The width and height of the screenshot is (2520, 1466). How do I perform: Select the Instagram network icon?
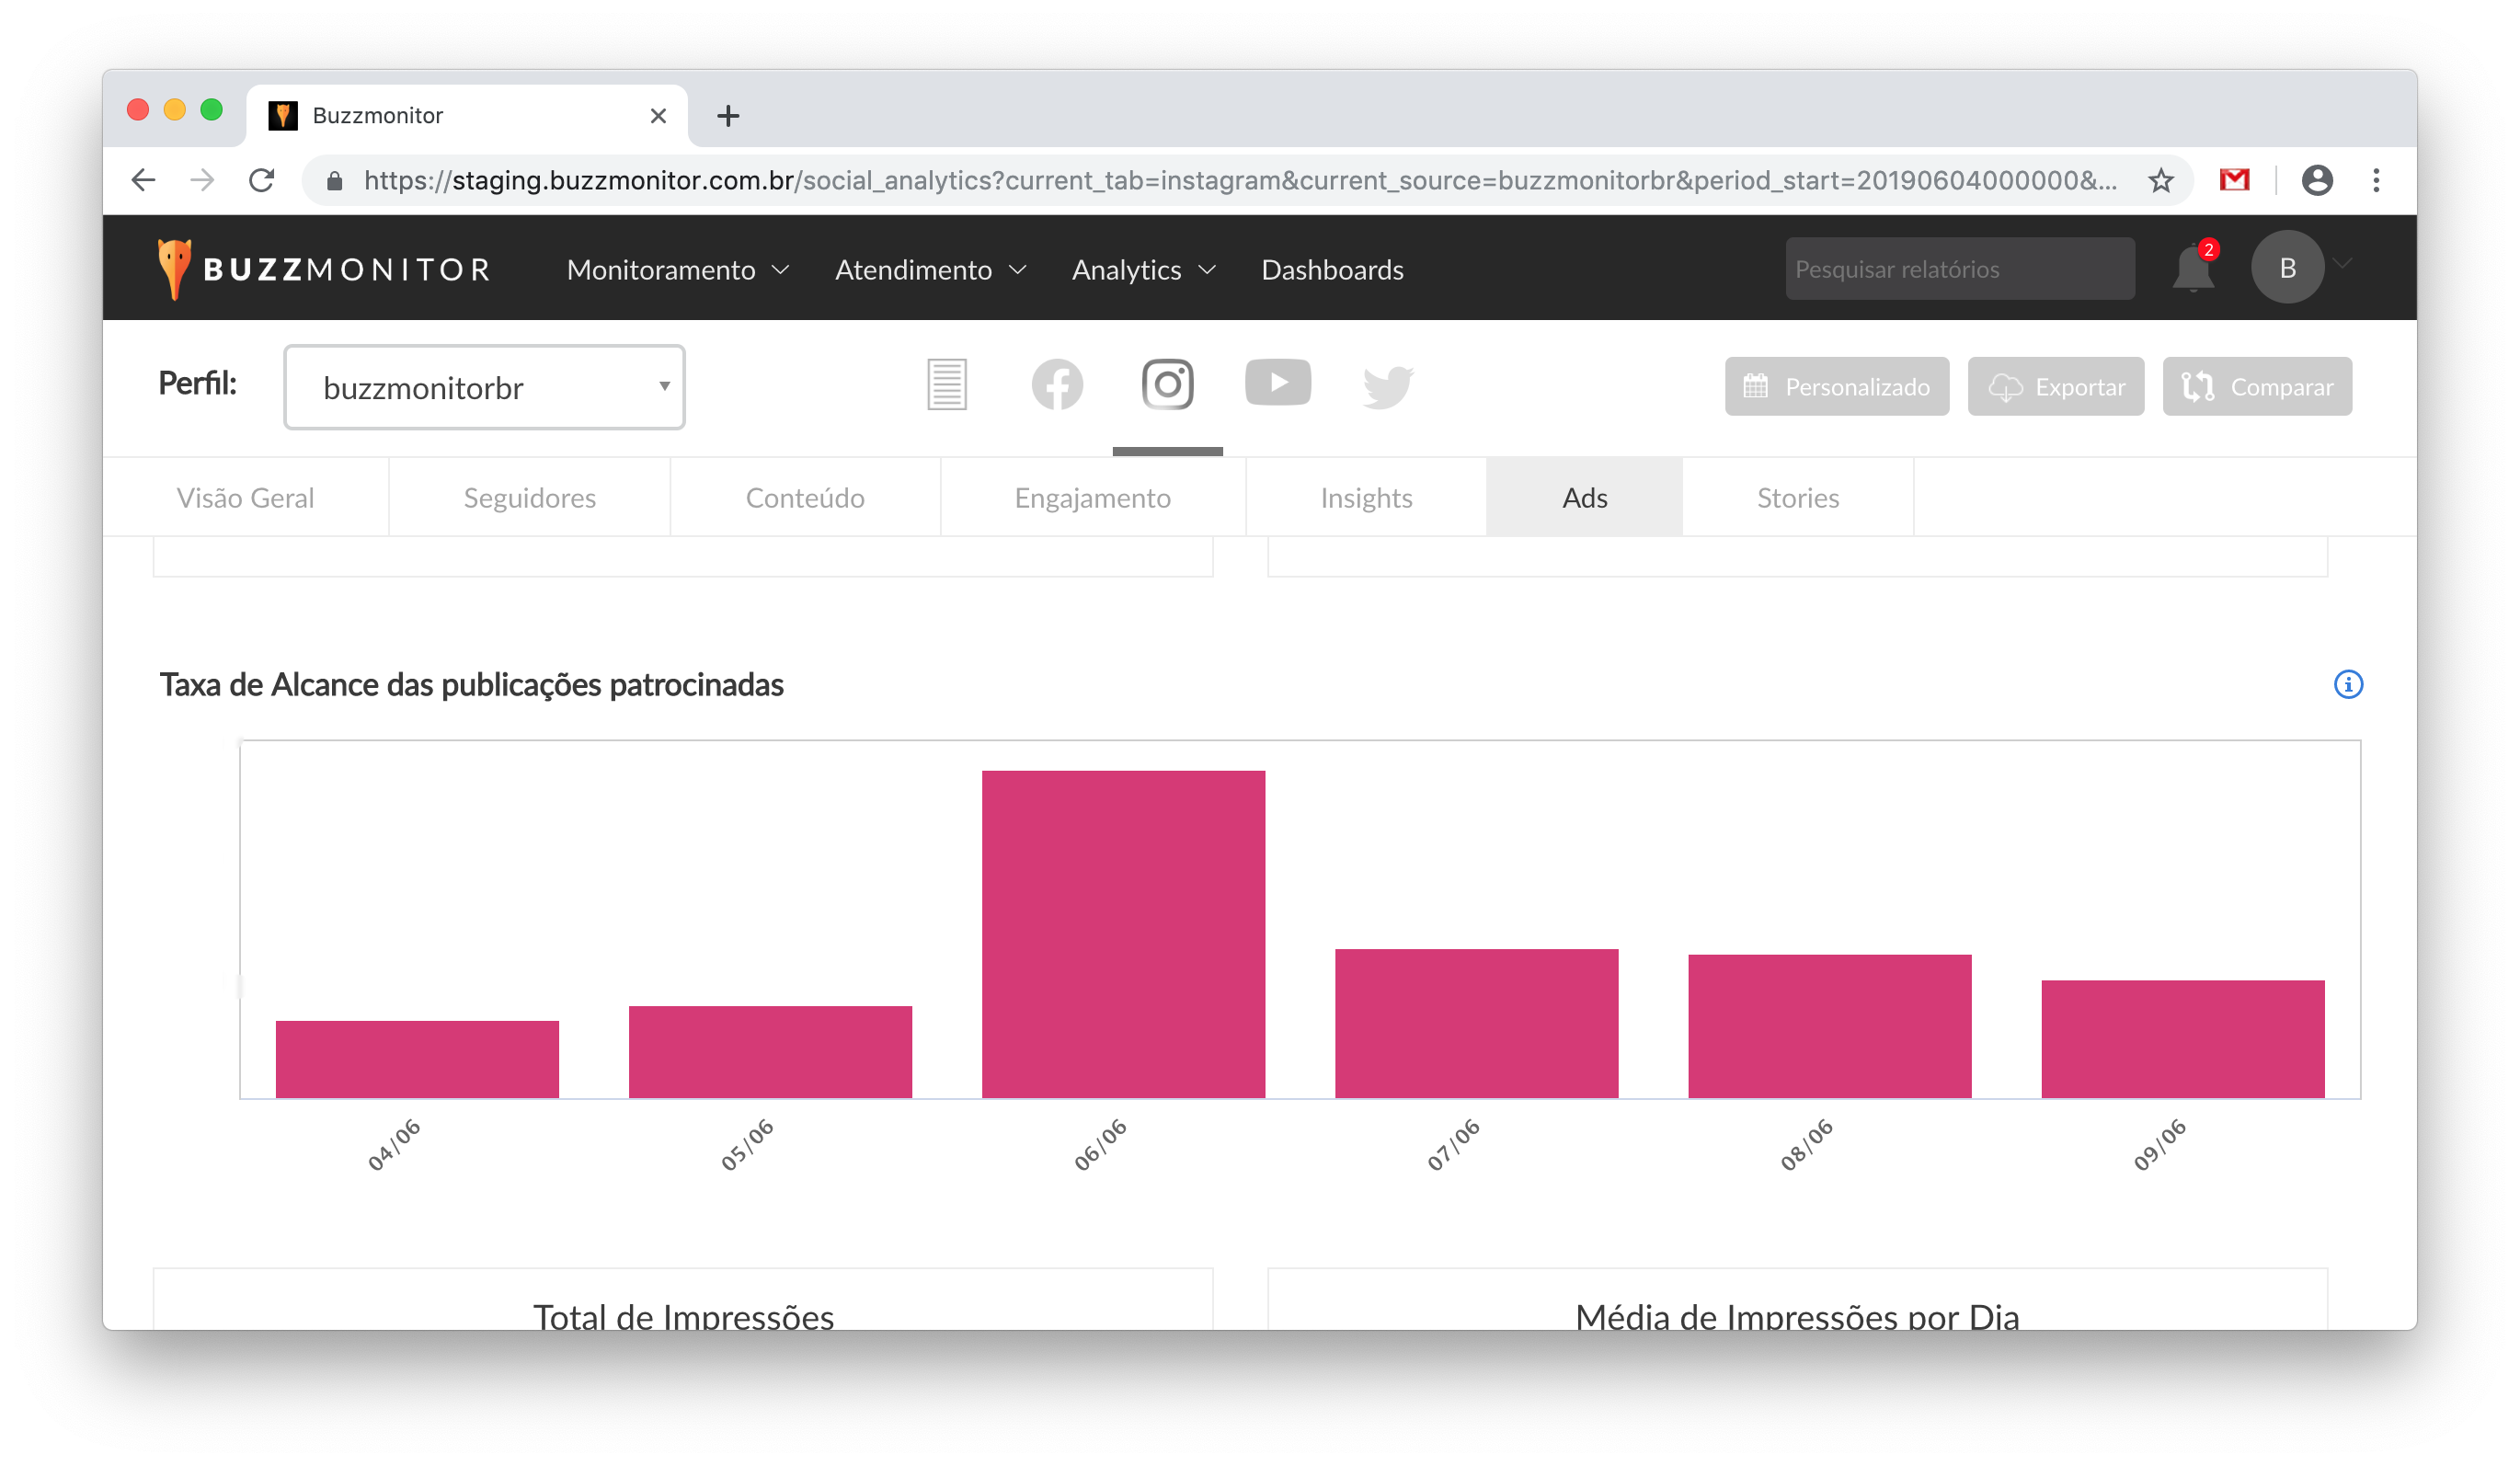[1167, 385]
